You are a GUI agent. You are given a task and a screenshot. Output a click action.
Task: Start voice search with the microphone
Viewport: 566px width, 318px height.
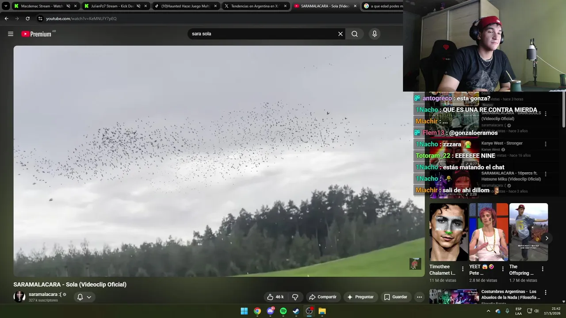[x=375, y=34]
